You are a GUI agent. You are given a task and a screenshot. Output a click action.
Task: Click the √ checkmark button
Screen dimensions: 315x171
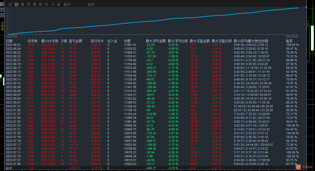pyautogui.click(x=2, y=15)
